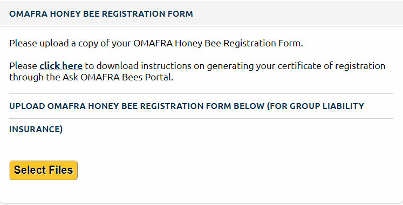403x205 pixels.
Task: Click the OMAFRA Honey Bee Registration Form heading
Action: point(101,13)
